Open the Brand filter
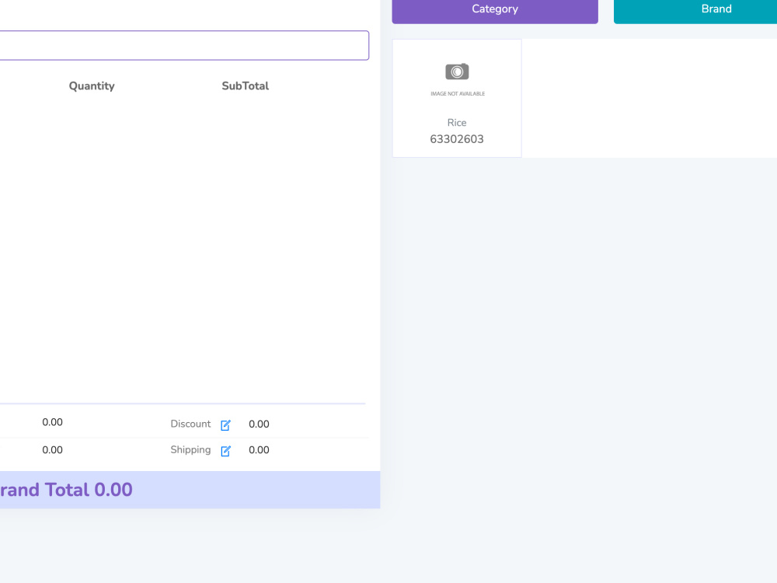This screenshot has height=583, width=777. click(695, 10)
